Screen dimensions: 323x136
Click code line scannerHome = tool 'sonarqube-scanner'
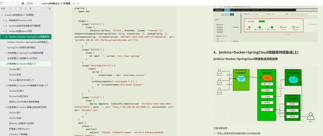pos(122,75)
